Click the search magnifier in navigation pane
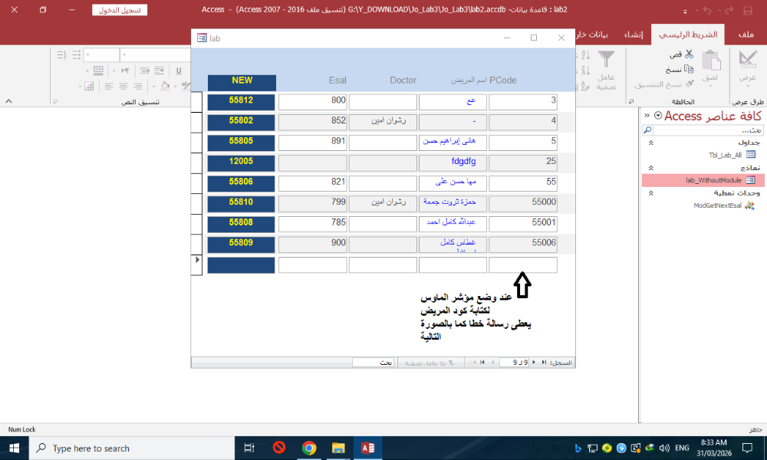Image resolution: width=767 pixels, height=460 pixels. click(647, 130)
